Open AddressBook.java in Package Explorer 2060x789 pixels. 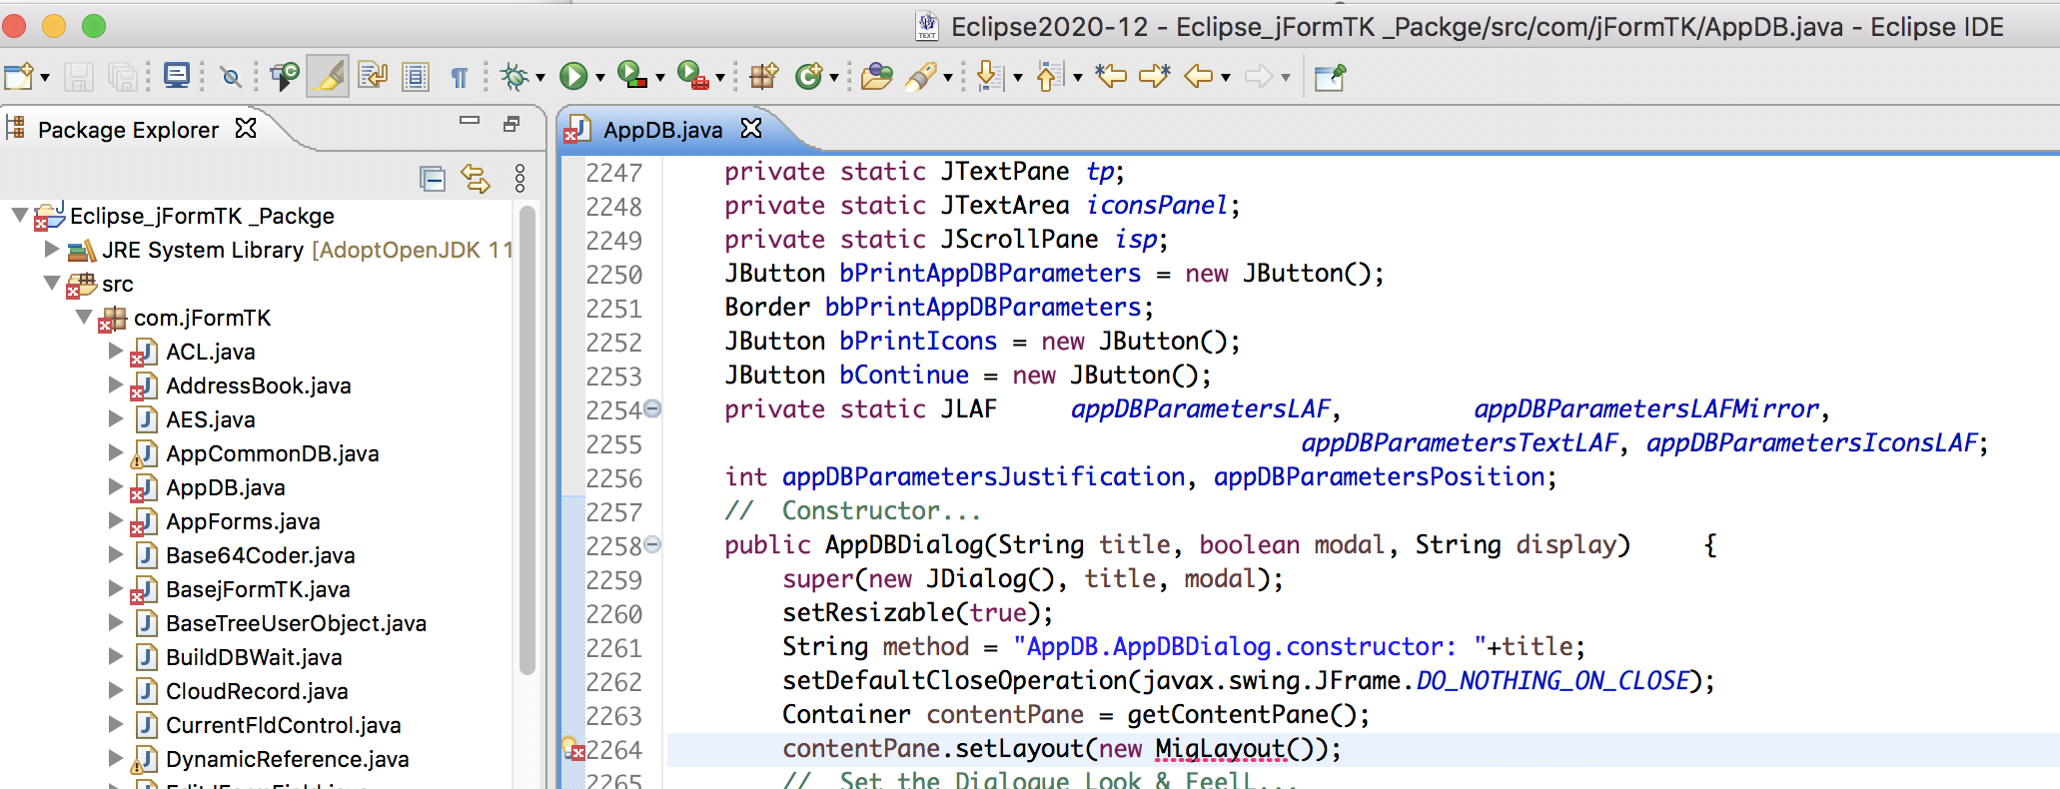(x=258, y=386)
